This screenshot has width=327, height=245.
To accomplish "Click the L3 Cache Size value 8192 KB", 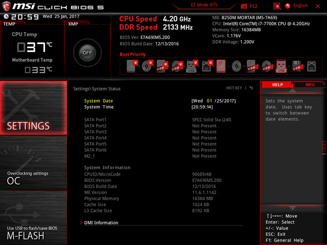I will 201,211.
